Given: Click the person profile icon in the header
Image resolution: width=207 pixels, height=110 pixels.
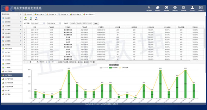Looking at the screenshot, I should pos(192,8).
